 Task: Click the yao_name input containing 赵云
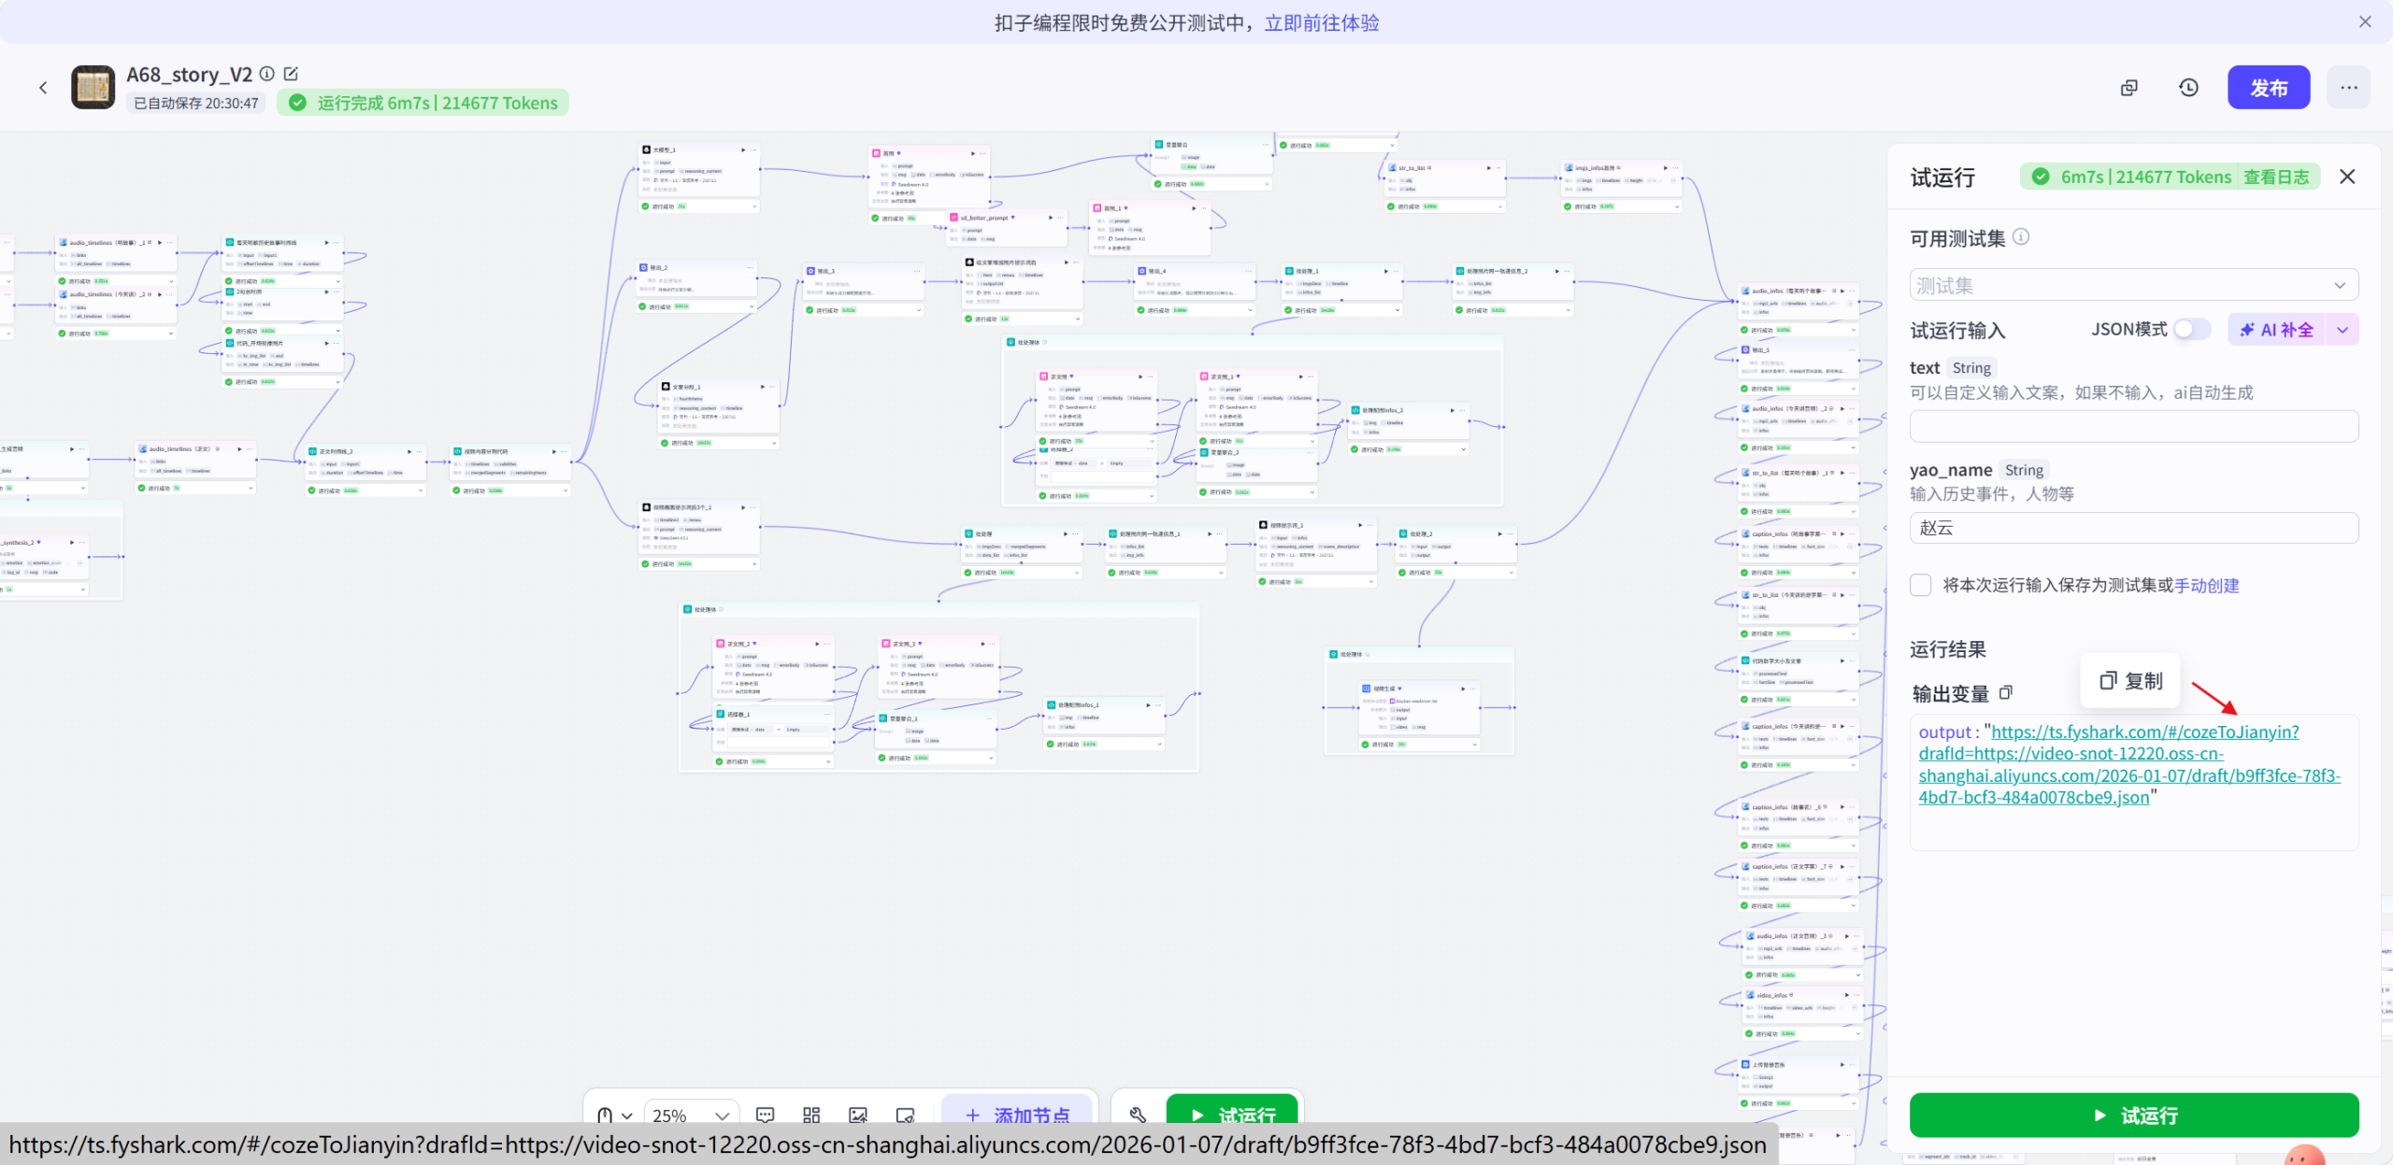[x=2132, y=528]
